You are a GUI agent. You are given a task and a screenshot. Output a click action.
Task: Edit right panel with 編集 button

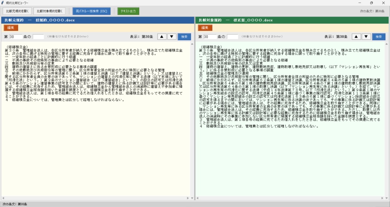205,28
